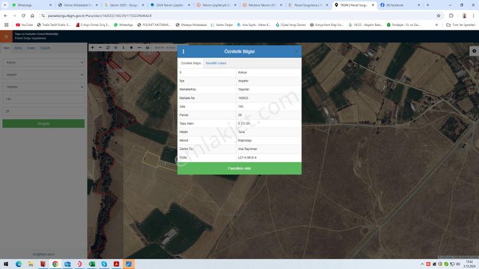This screenshot has height=269, width=479.
Task: Click the print icon in map toolbar
Action: (x=147, y=47)
